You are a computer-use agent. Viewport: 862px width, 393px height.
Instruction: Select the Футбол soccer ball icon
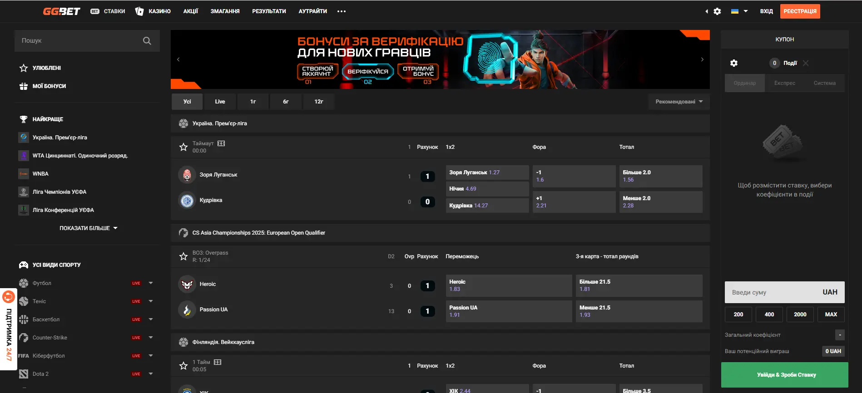24,283
